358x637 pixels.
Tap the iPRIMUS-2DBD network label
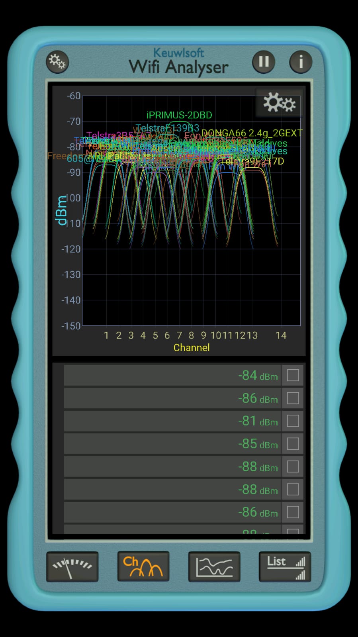[x=179, y=115]
